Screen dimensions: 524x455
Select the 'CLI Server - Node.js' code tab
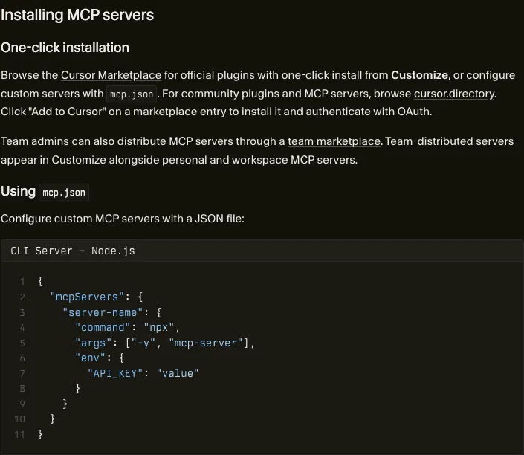(73, 251)
